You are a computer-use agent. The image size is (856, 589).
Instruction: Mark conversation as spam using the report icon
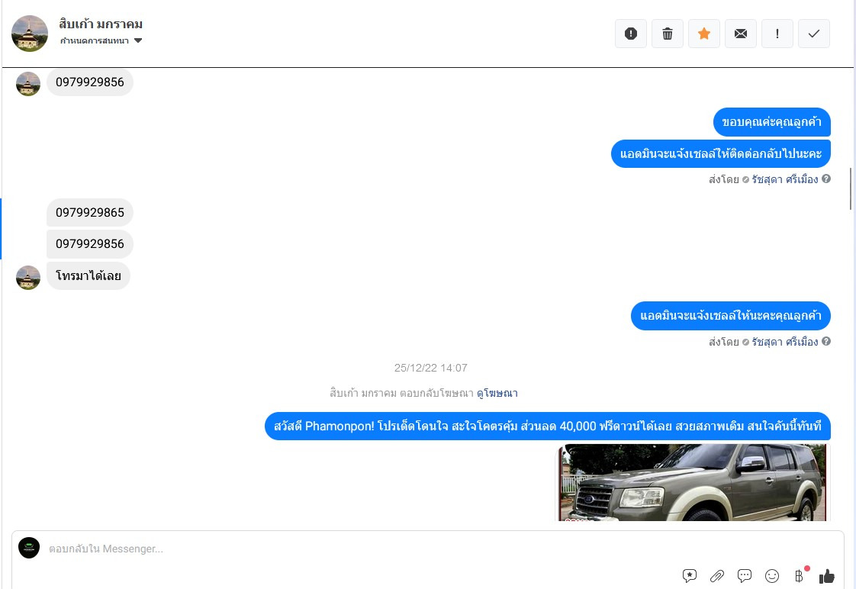point(630,34)
